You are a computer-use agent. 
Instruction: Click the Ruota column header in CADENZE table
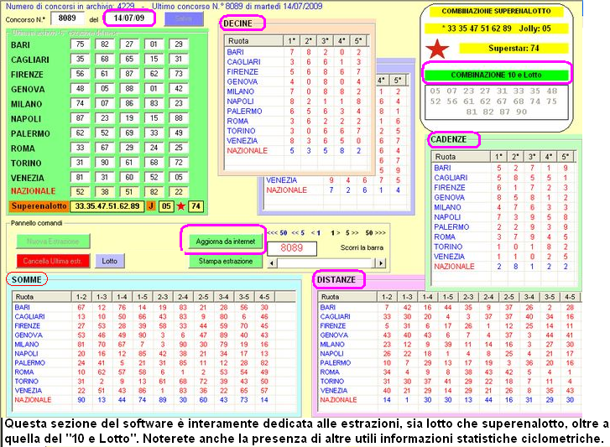click(461, 157)
